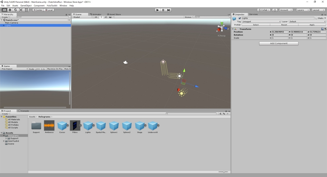Open the Free Aspect dropdown

click(14, 69)
